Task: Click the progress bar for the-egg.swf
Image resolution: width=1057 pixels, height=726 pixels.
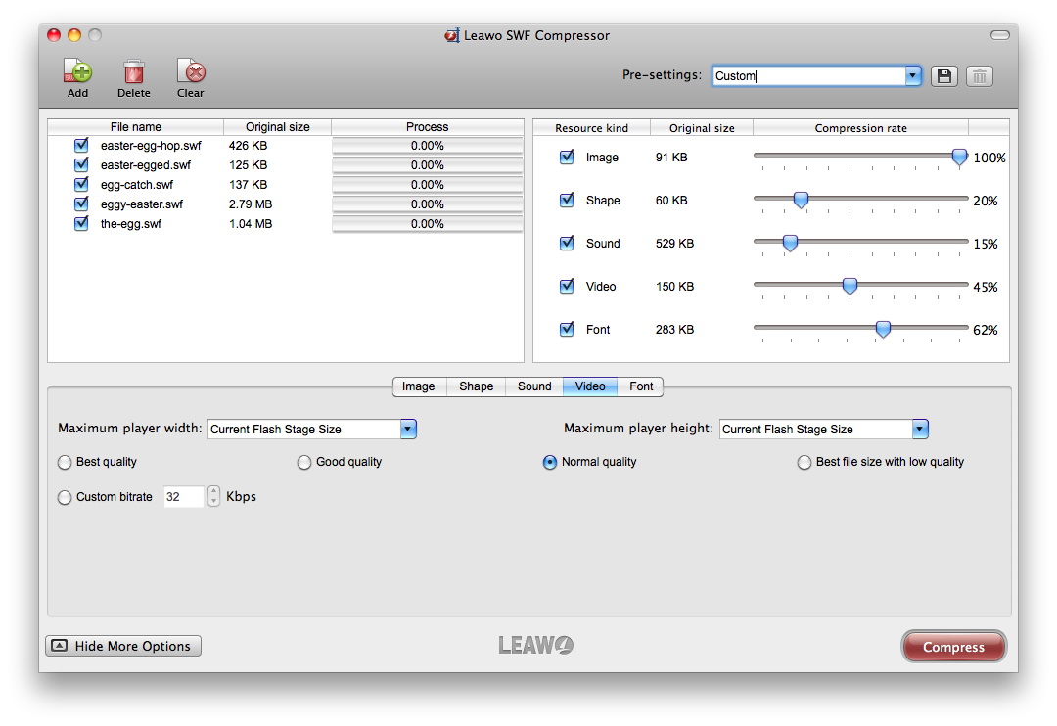Action: point(428,224)
